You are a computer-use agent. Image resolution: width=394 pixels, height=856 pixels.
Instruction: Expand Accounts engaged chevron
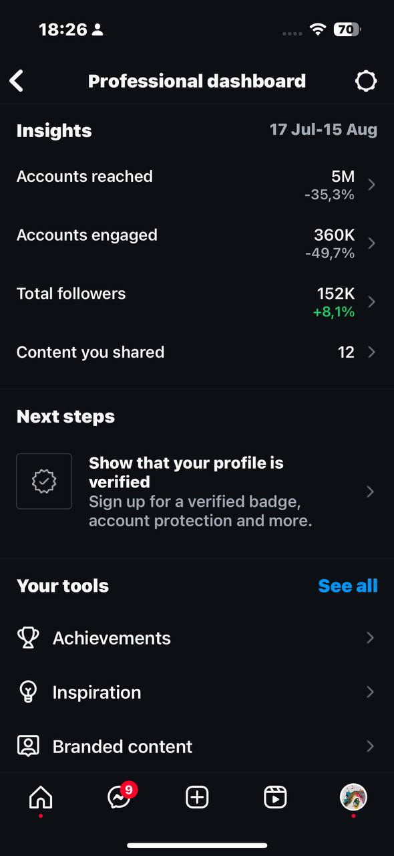pyautogui.click(x=372, y=243)
